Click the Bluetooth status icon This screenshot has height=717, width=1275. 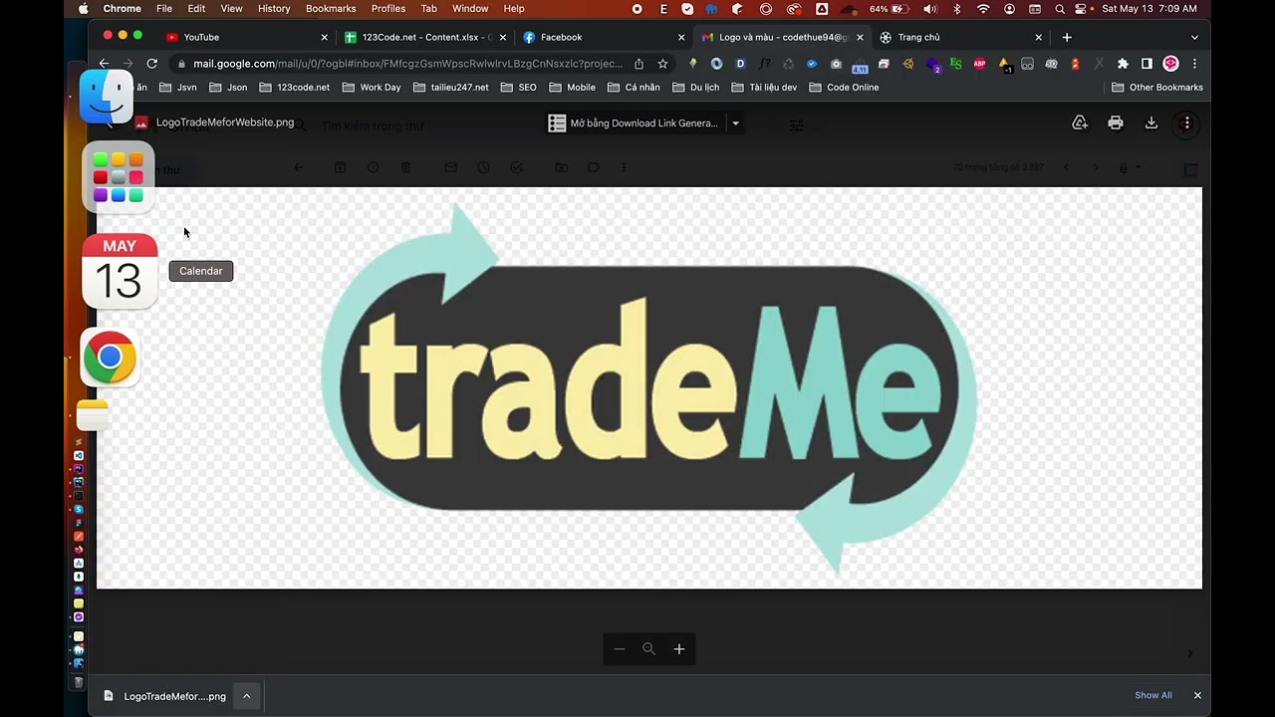957,8
